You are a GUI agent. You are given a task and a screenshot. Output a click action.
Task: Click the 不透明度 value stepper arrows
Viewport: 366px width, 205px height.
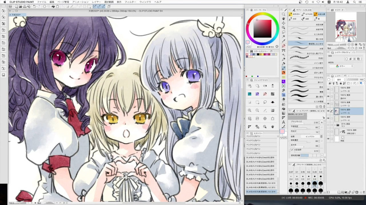pyautogui.click(x=319, y=128)
